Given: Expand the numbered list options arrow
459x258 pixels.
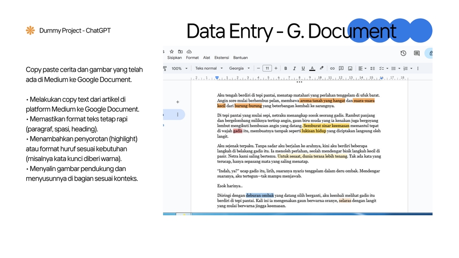Looking at the screenshot, I should point(411,68).
